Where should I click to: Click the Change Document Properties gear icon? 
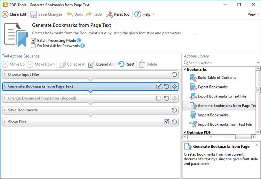point(174,98)
